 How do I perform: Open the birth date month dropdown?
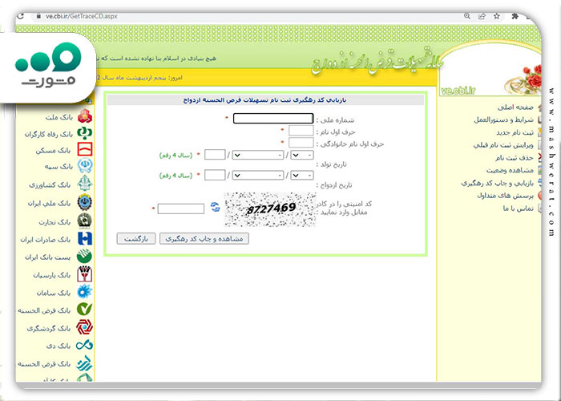click(257, 155)
